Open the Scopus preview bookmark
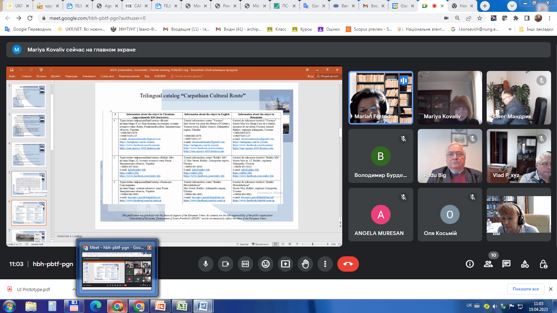Image resolution: width=557 pixels, height=313 pixels. tap(369, 29)
